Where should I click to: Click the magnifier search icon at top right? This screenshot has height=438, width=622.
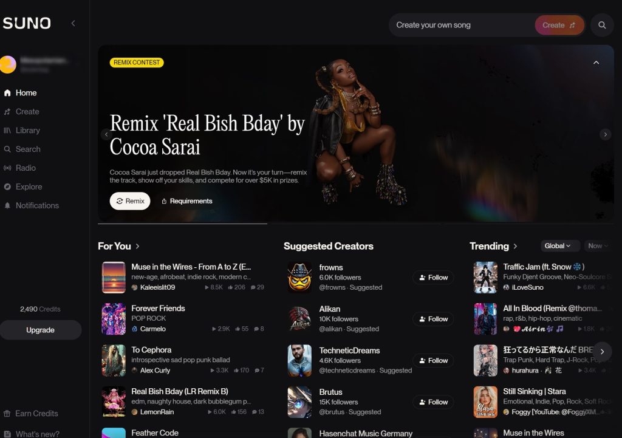[x=602, y=25]
